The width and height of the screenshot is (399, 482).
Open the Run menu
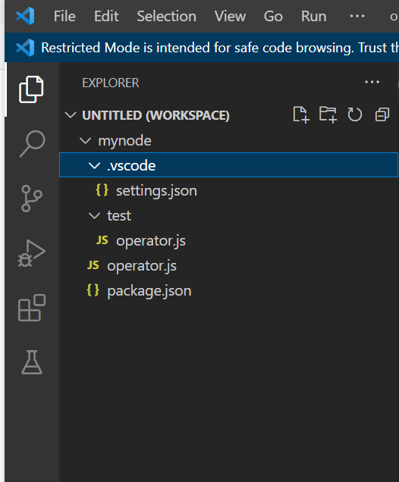coord(314,16)
